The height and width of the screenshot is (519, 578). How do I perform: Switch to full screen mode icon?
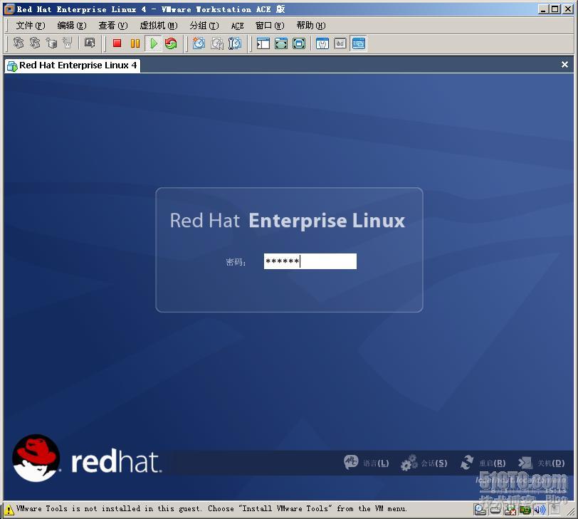pyautogui.click(x=298, y=43)
